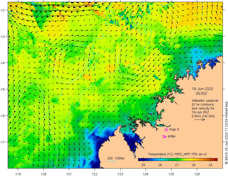Click the time label 05:30Z
The height and width of the screenshot is (176, 228).
click(x=201, y=93)
